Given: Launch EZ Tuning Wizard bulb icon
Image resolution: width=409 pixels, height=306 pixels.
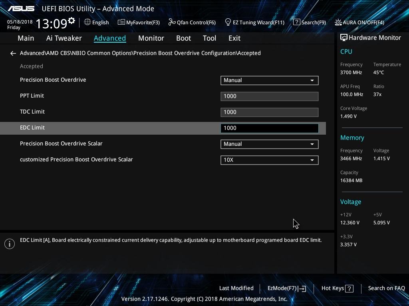Looking at the screenshot, I should [228, 22].
